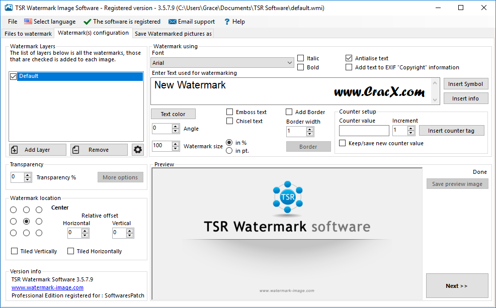Screen dimensions: 496x308
Task: Click the Border button
Action: (308, 147)
